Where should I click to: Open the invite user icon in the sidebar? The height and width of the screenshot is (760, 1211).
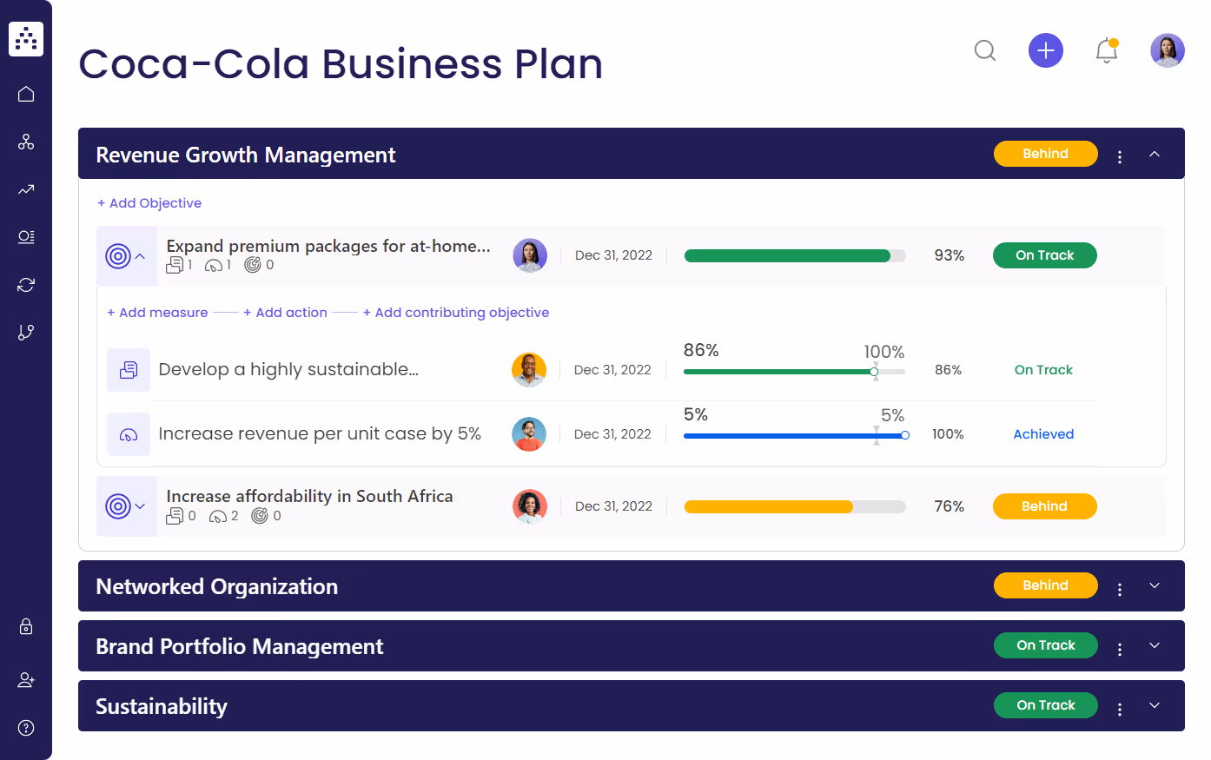pos(26,679)
